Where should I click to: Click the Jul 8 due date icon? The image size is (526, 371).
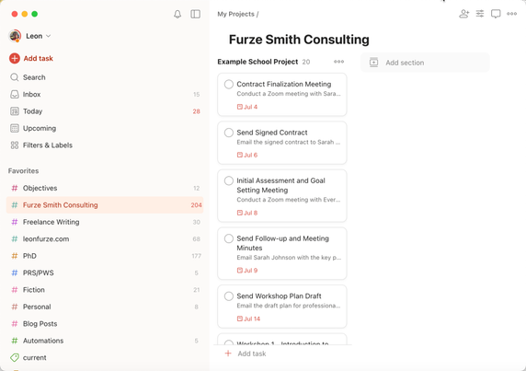tap(239, 213)
